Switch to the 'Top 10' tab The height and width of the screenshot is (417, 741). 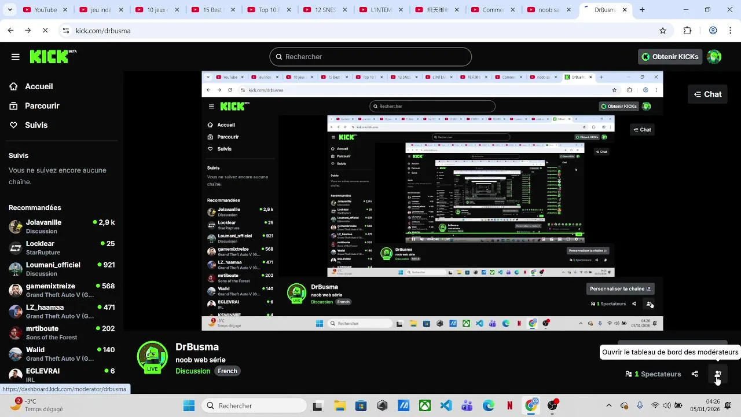(x=269, y=10)
